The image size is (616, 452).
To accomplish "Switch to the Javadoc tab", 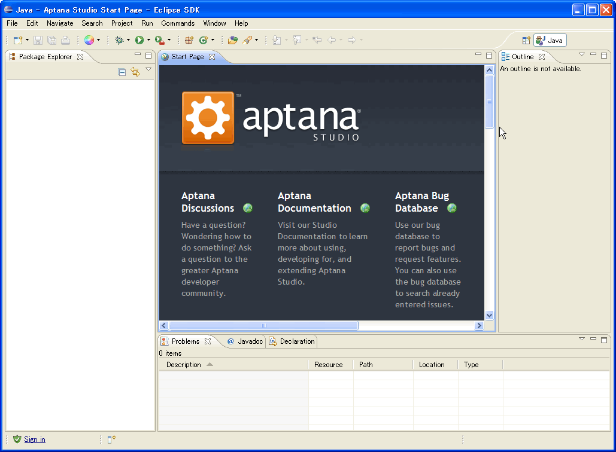I will point(245,341).
